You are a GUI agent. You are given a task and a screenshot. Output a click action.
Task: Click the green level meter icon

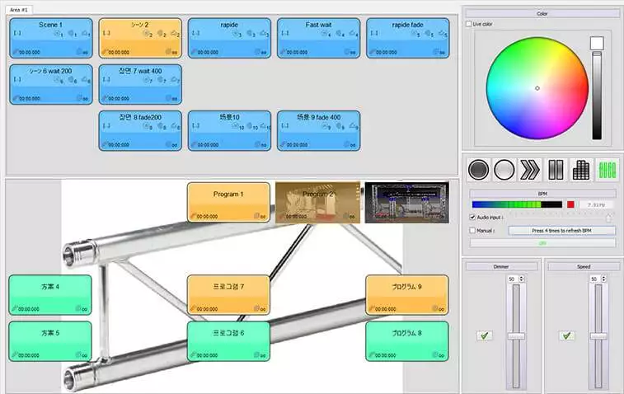(x=607, y=170)
